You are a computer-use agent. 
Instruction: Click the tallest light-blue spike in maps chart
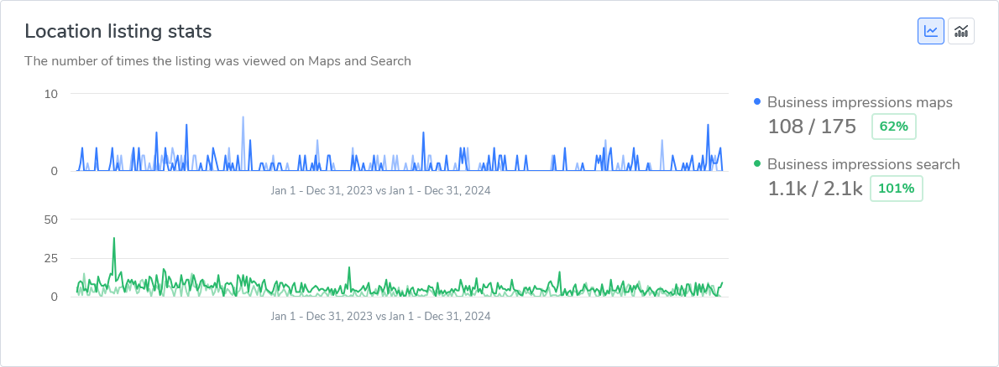coord(243,118)
